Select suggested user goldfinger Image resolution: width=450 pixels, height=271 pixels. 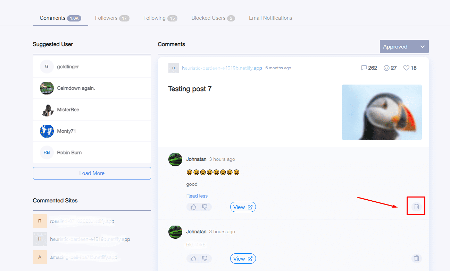pos(92,67)
